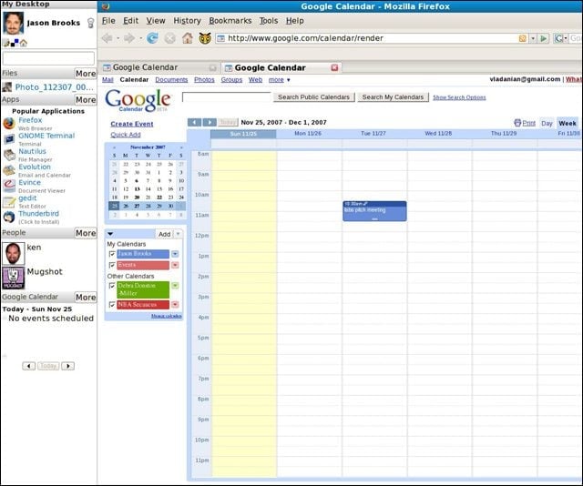Launch GNOME Terminal icon
Image resolution: width=583 pixels, height=486 pixels.
9,138
